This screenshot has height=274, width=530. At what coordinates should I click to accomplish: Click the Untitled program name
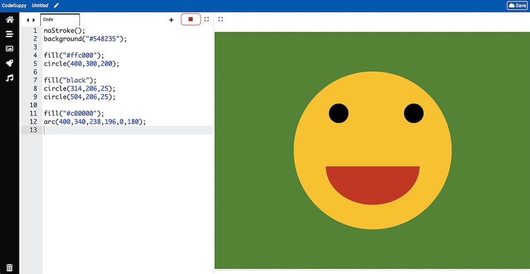pos(40,5)
